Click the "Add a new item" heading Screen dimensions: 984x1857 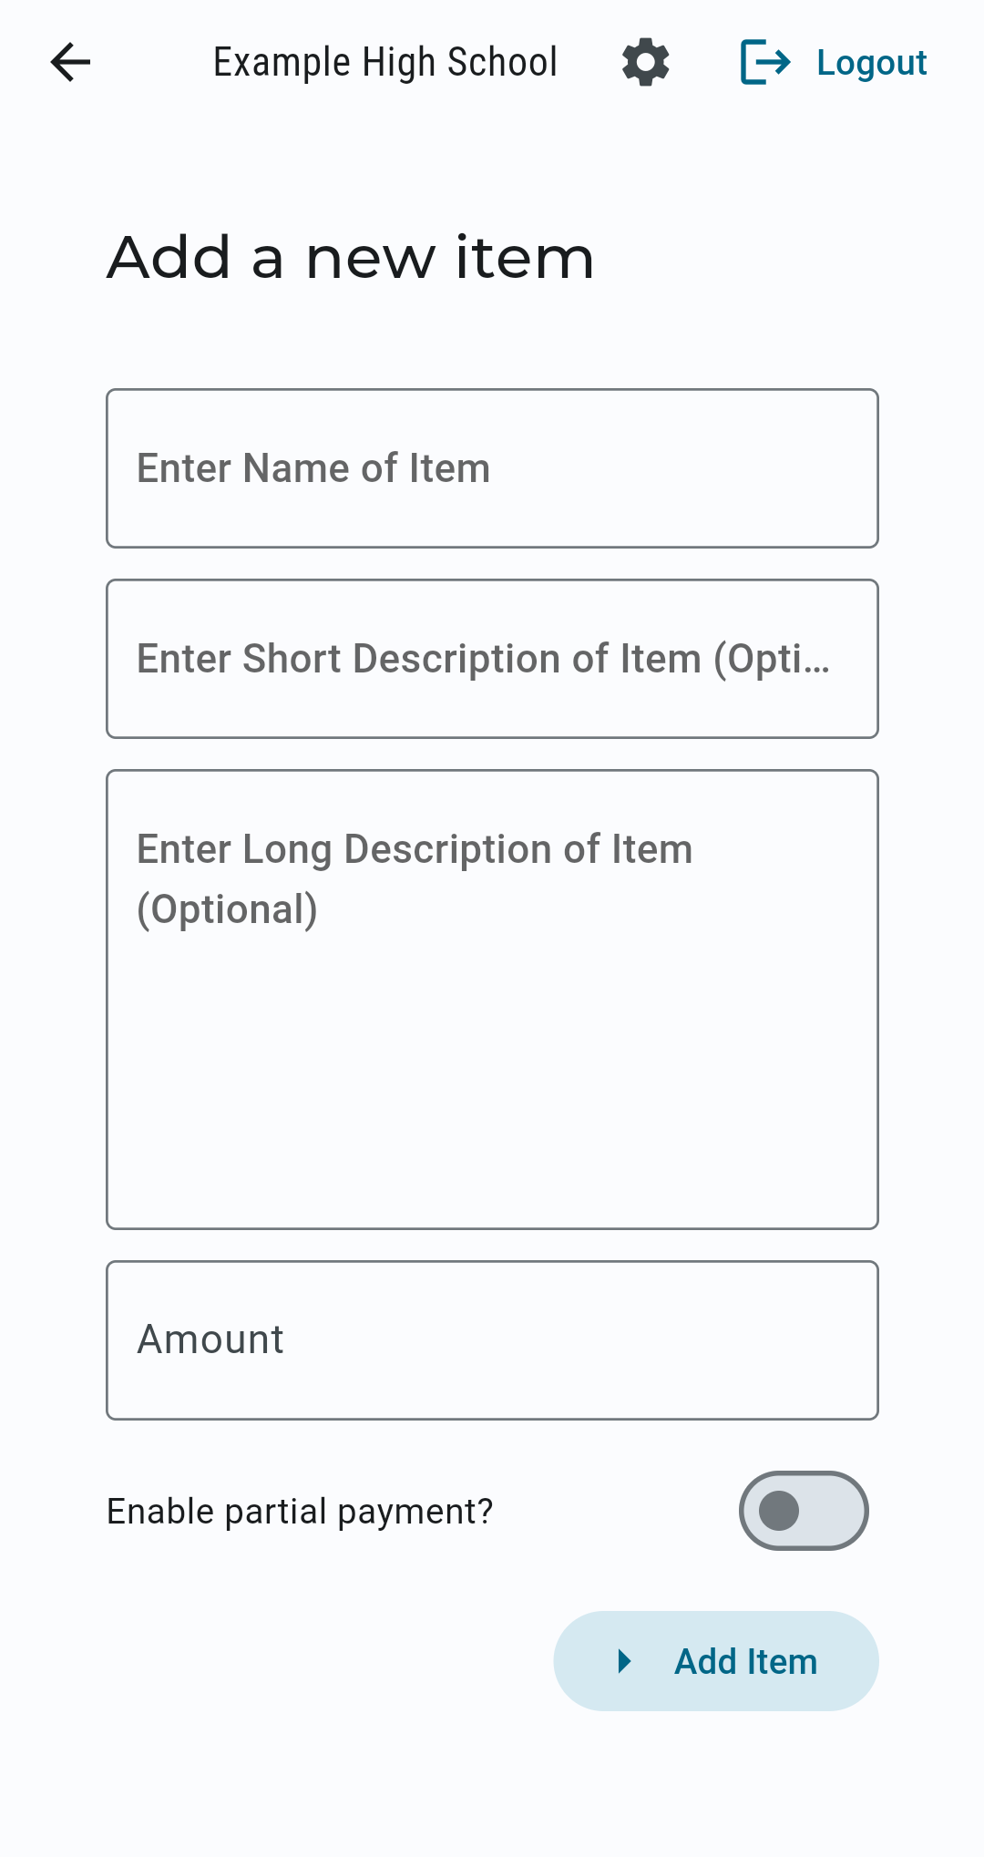[351, 257]
